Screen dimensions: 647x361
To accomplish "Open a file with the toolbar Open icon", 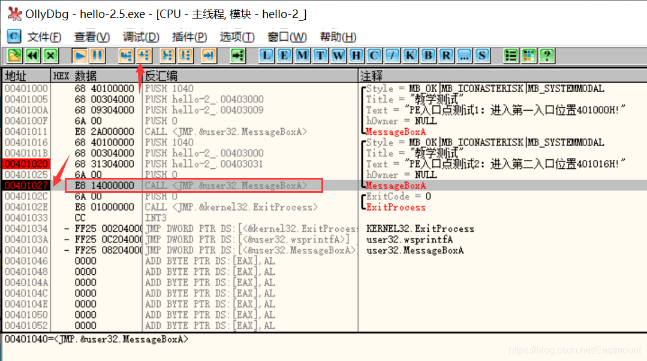I will click(14, 56).
